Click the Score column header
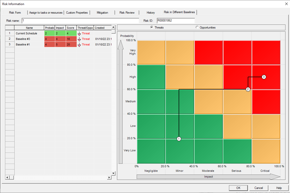 click(71, 28)
